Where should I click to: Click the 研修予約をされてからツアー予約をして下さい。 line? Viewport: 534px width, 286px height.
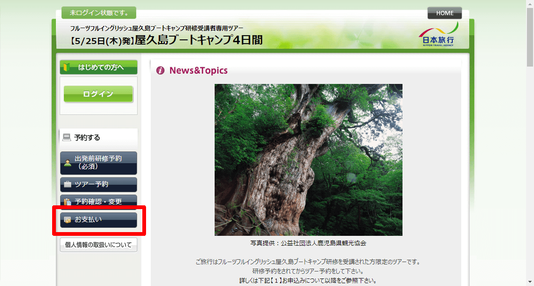tap(308, 271)
